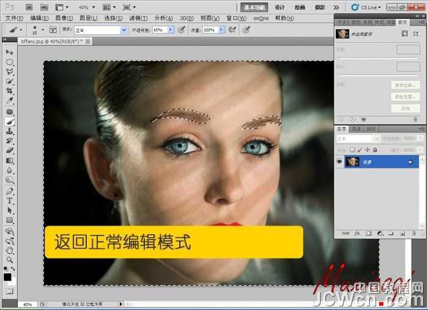Open the brush preset picker arrow
Viewport: 428px width, 310px height.
point(43,29)
